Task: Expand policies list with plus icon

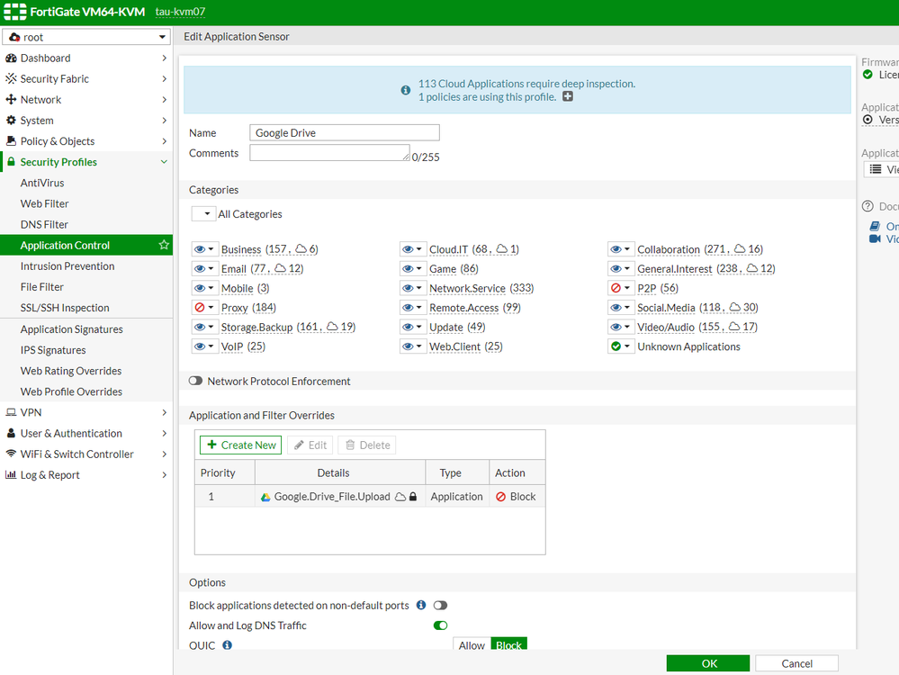Action: (568, 96)
